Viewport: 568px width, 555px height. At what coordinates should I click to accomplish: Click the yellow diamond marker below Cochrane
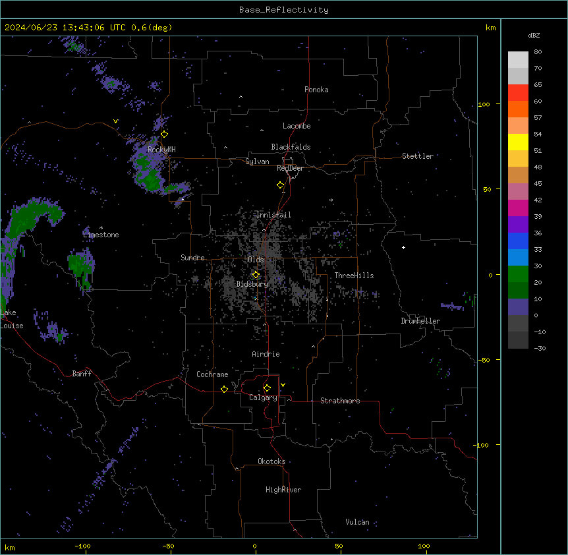[224, 389]
